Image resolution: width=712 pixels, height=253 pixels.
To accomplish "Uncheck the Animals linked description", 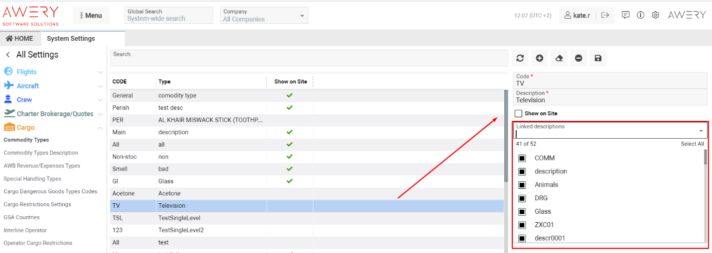I will [522, 185].
